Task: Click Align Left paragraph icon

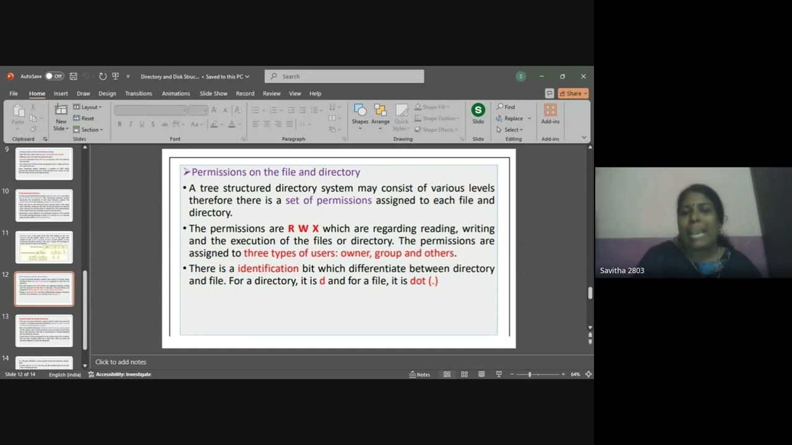Action: 255,124
